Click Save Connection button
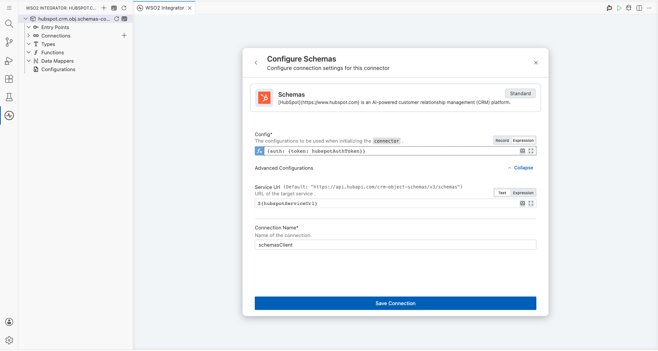The height and width of the screenshot is (351, 658). (x=396, y=303)
